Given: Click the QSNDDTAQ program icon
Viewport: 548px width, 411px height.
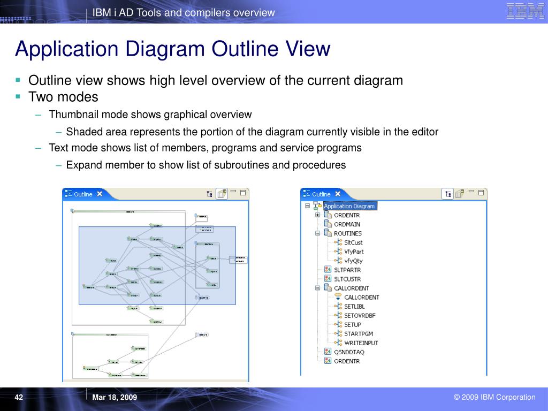Looking at the screenshot, I should [x=328, y=352].
